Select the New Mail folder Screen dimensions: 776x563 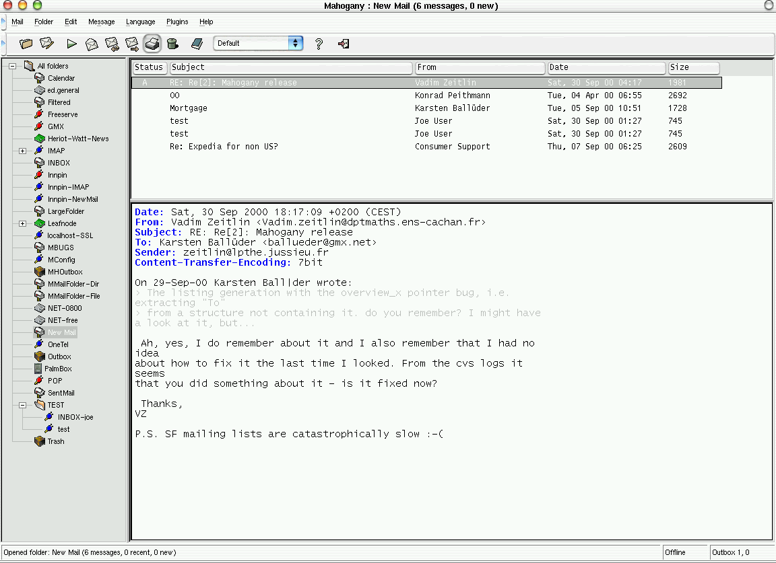click(x=62, y=332)
